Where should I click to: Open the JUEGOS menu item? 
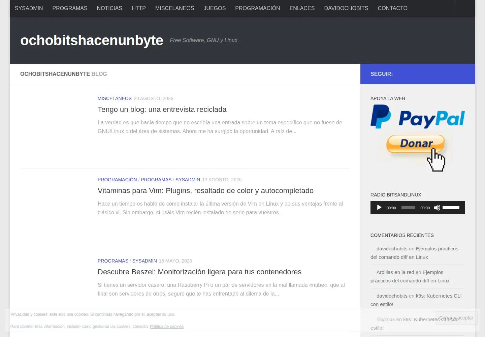click(215, 8)
